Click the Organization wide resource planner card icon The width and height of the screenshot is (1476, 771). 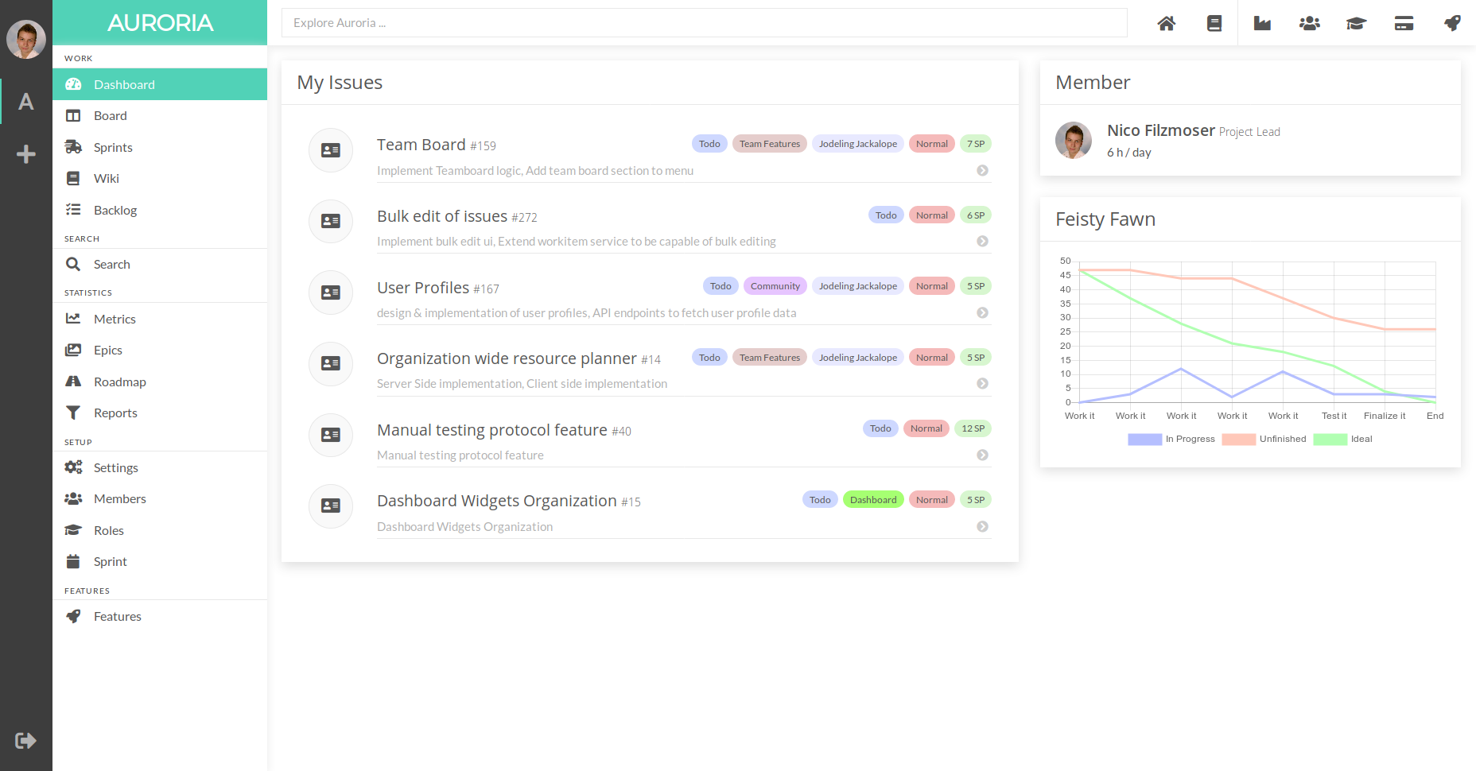(331, 363)
